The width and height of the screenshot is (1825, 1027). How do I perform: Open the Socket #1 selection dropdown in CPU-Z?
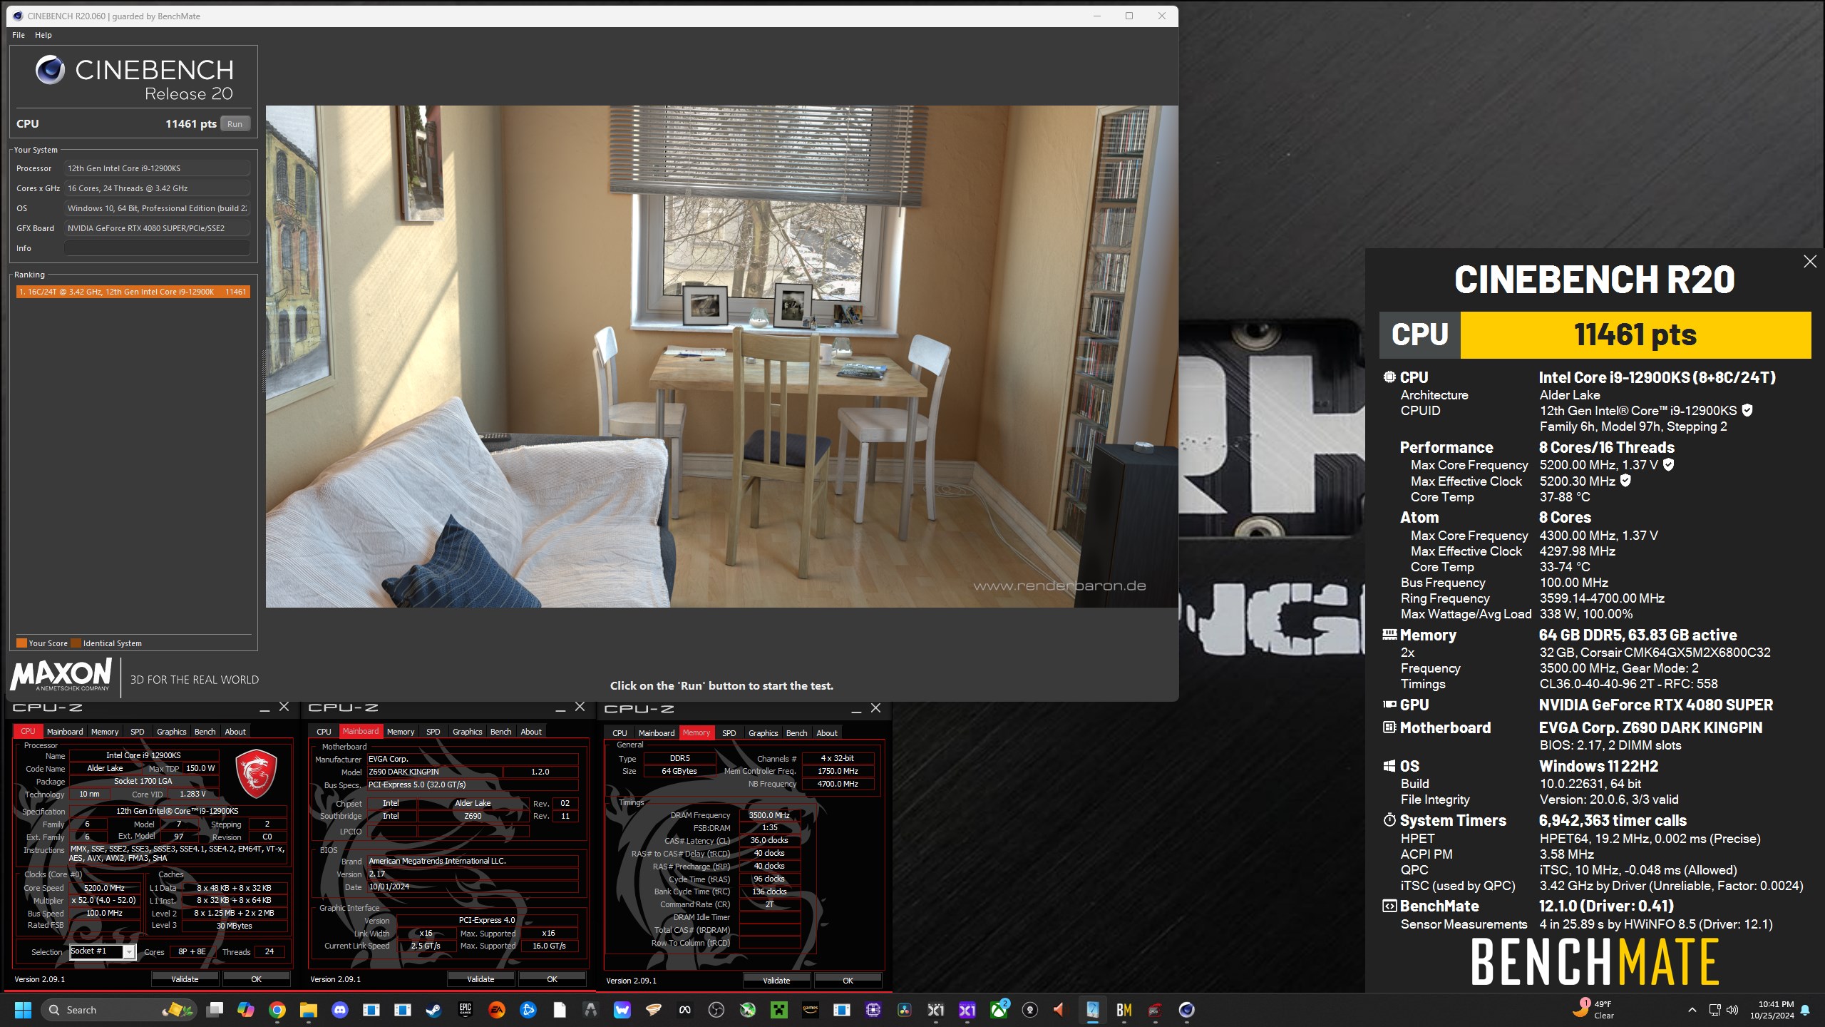coord(103,951)
